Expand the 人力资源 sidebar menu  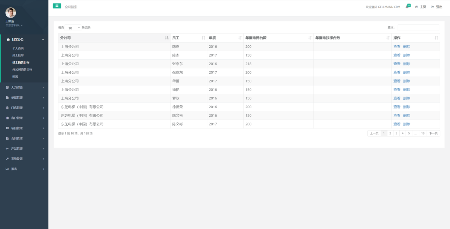coord(24,87)
